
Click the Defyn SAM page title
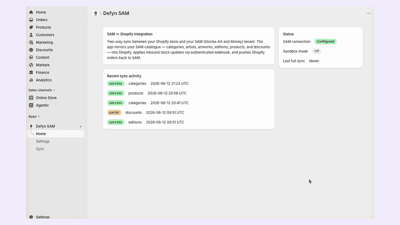(x=116, y=13)
